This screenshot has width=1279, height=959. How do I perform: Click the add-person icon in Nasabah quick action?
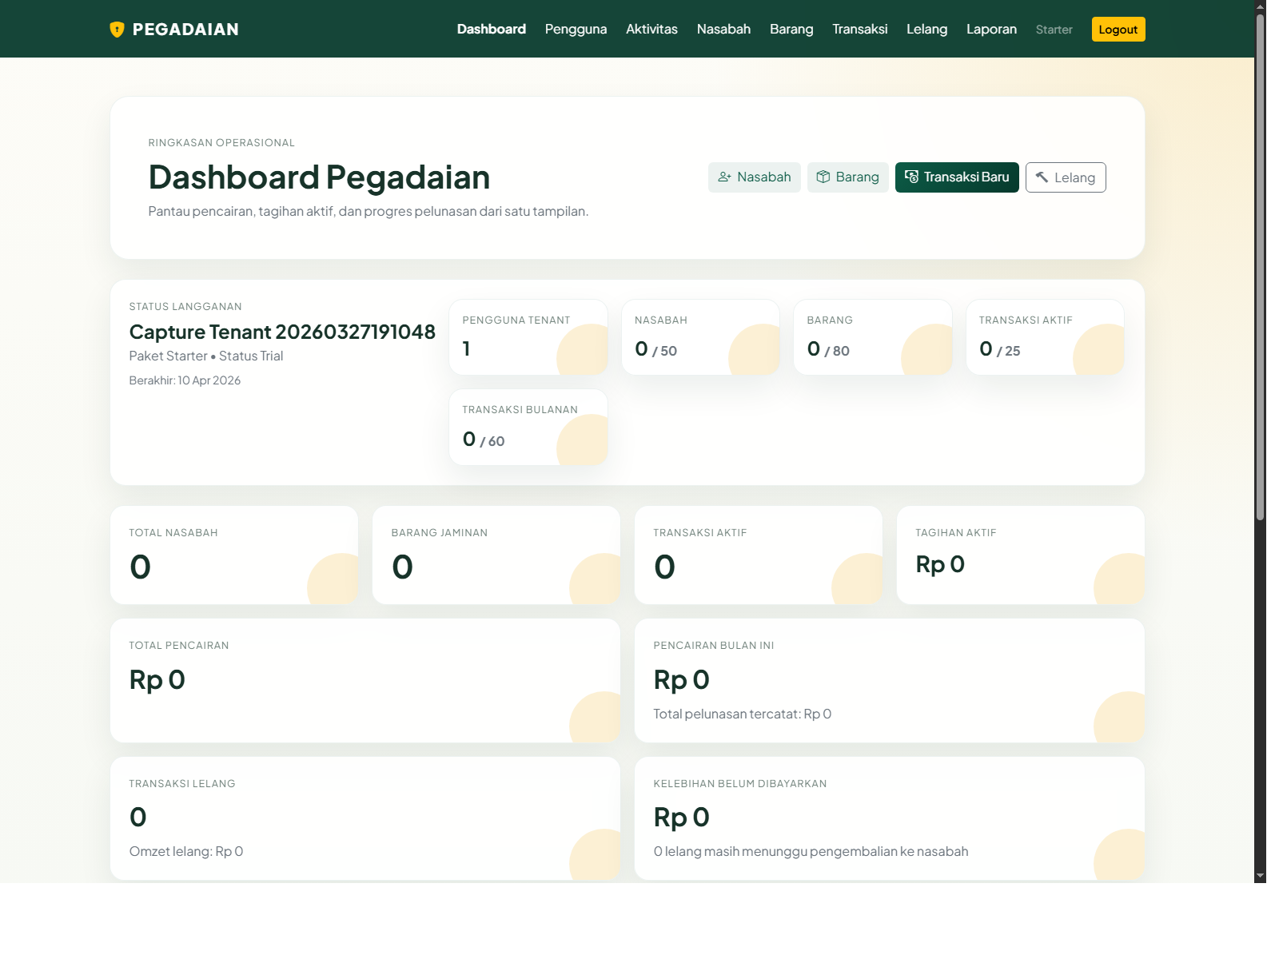pyautogui.click(x=724, y=177)
